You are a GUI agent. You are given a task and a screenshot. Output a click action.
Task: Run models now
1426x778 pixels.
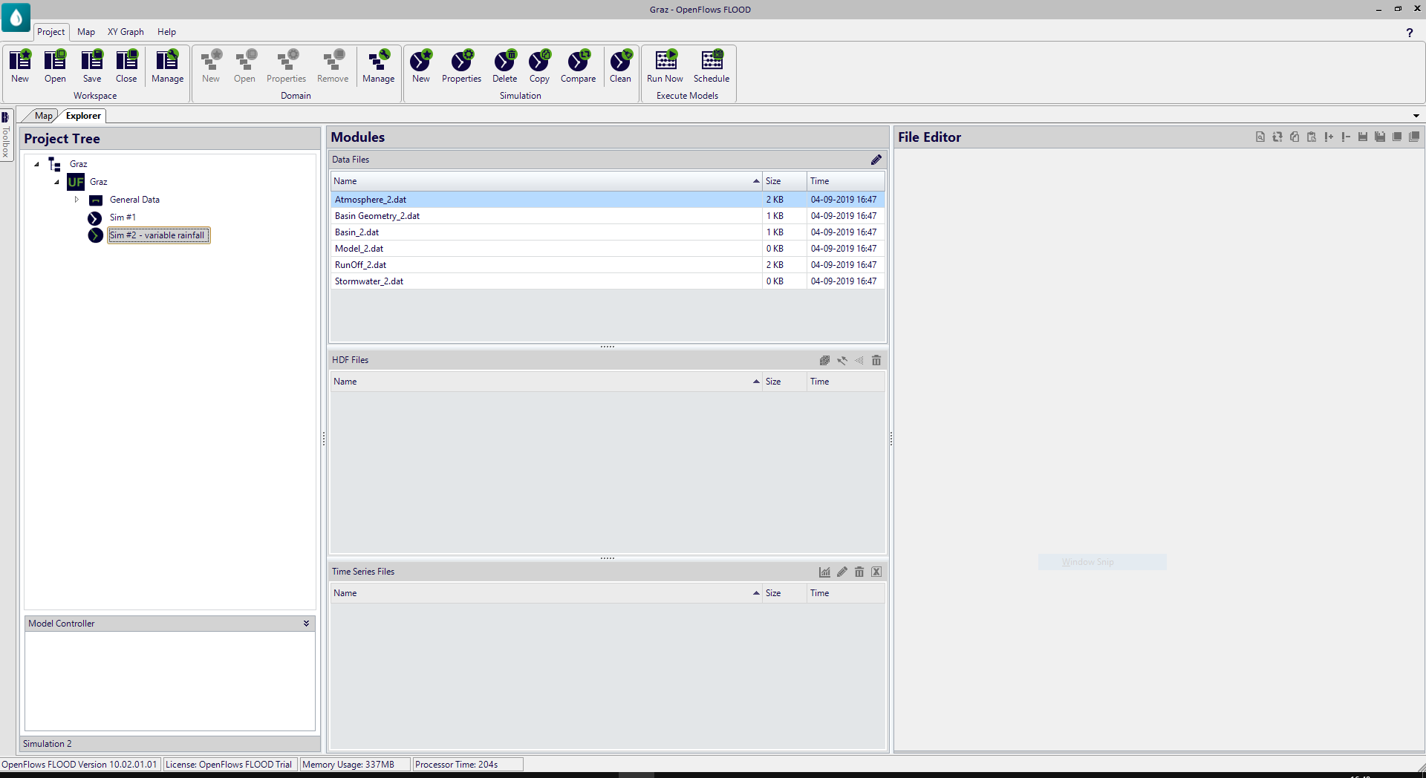665,66
